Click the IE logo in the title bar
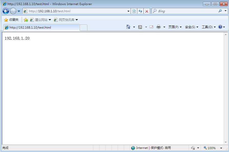The width and height of the screenshot is (229, 152). [5, 4]
